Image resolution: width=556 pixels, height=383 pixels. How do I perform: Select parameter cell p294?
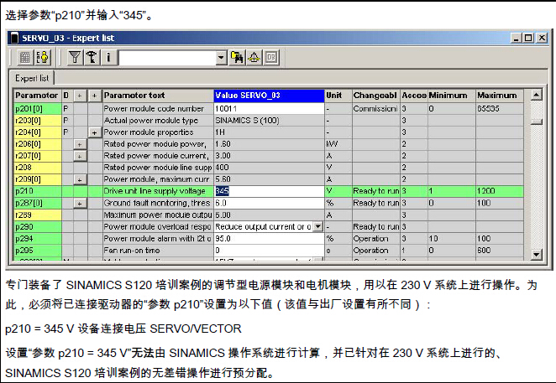(x=38, y=239)
